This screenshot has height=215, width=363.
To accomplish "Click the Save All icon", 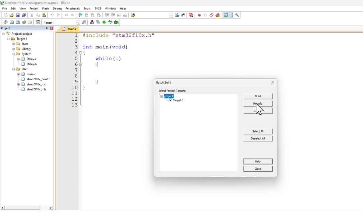I will click(24, 15).
